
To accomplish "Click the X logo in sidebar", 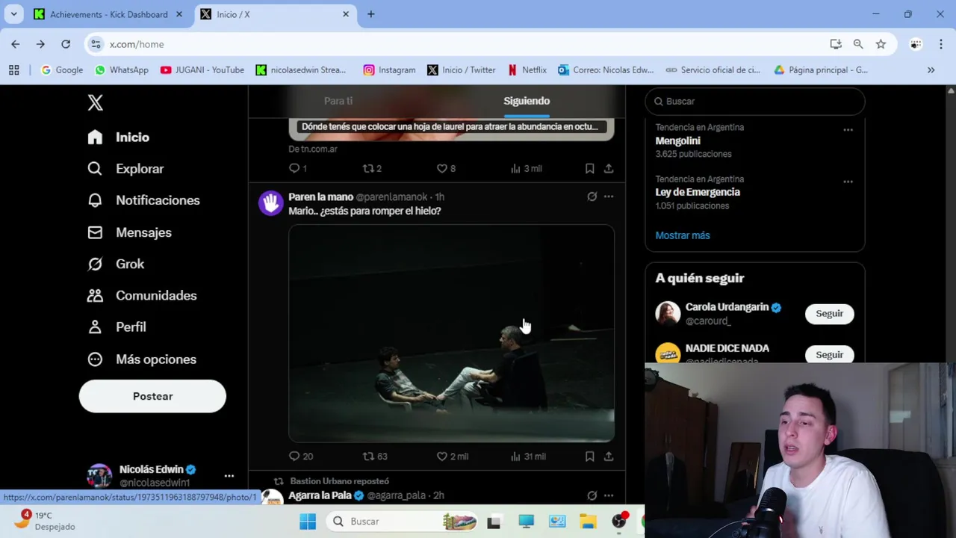I will coord(95,102).
